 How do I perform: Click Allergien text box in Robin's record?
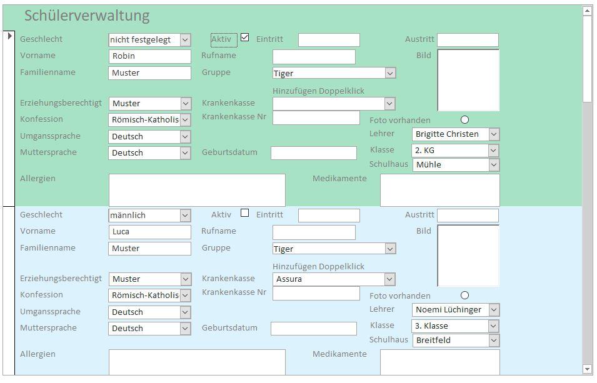click(197, 190)
